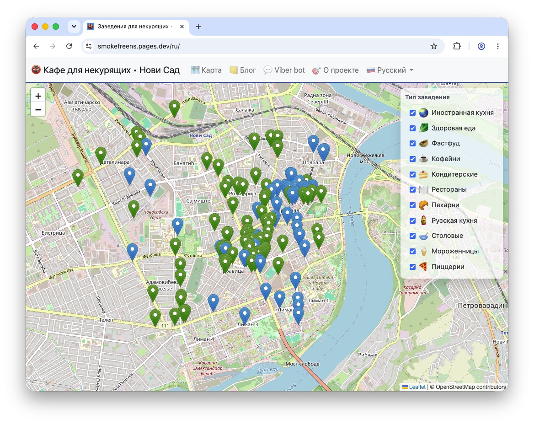Open the tab search chevron dropdown
The image size is (534, 425).
[74, 26]
